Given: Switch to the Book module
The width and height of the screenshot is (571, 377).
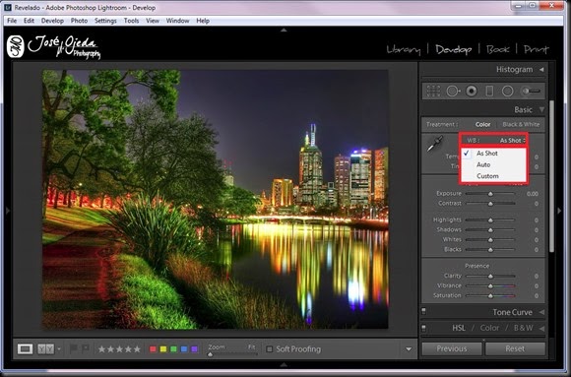Looking at the screenshot, I should [497, 49].
